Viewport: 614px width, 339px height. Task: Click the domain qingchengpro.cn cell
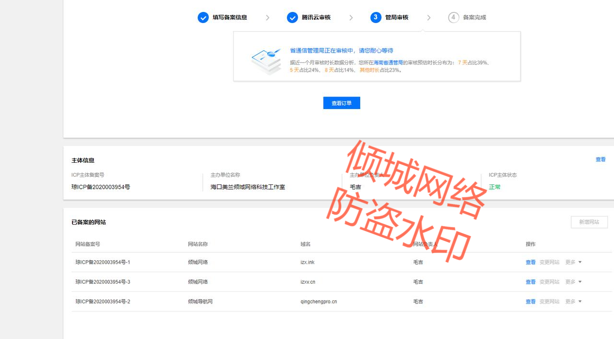coord(319,302)
